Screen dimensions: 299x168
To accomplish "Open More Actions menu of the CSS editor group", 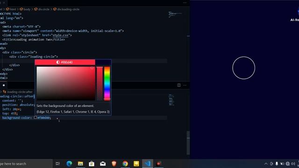I will pos(185,85).
